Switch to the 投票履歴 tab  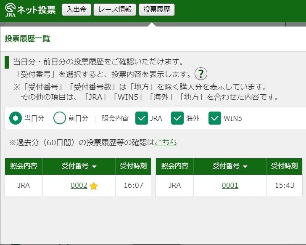click(156, 10)
